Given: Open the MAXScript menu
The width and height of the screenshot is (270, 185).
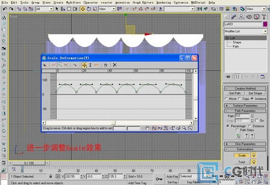Looking at the screenshot, I should (x=198, y=2).
